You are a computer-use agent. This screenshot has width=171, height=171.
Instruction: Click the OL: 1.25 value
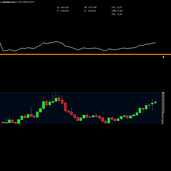117,14
